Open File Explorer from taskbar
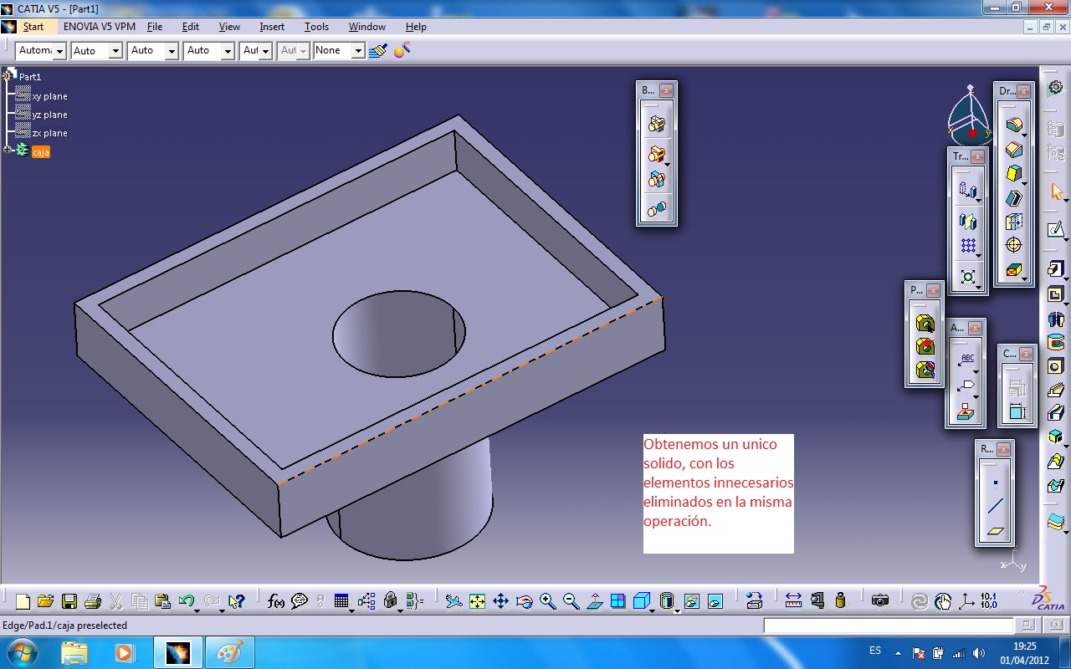Image resolution: width=1071 pixels, height=669 pixels. [74, 652]
